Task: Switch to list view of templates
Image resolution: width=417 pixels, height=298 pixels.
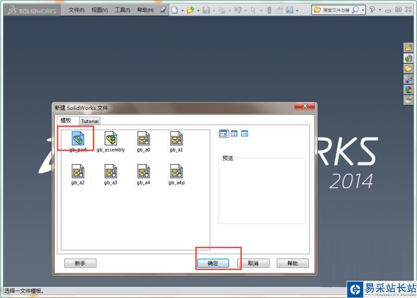Action: [234, 134]
